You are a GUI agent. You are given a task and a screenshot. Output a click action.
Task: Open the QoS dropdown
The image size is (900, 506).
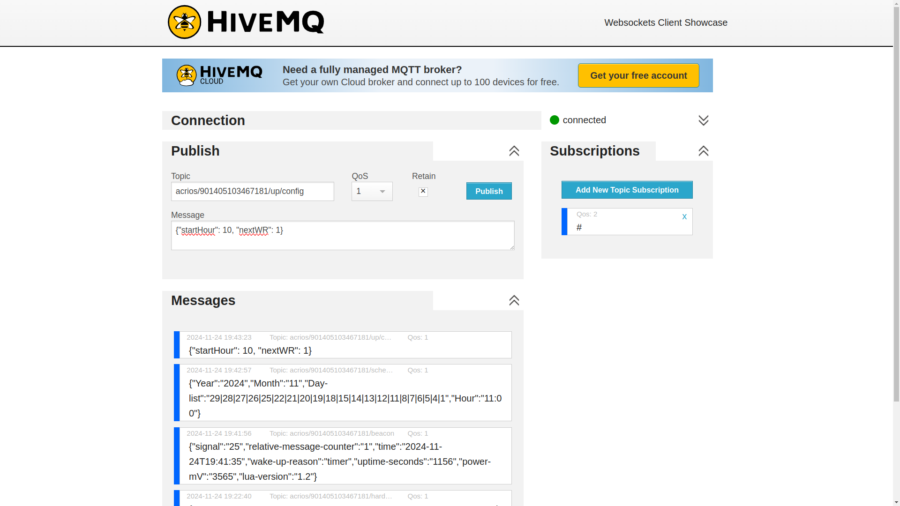pyautogui.click(x=372, y=191)
